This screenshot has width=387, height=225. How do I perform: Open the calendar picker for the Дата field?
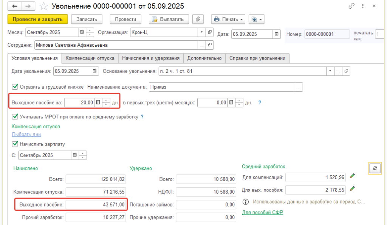point(277,34)
